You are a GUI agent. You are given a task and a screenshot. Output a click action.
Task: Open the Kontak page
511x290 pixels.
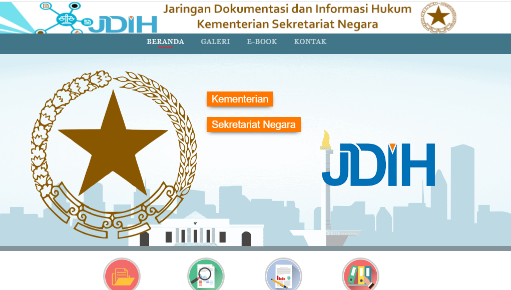tap(310, 41)
